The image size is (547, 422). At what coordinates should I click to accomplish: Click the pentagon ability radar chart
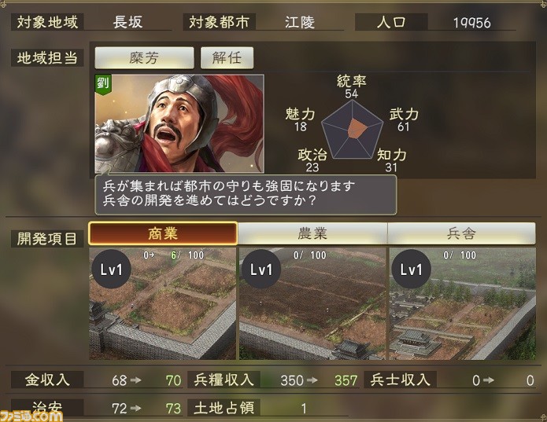point(352,130)
